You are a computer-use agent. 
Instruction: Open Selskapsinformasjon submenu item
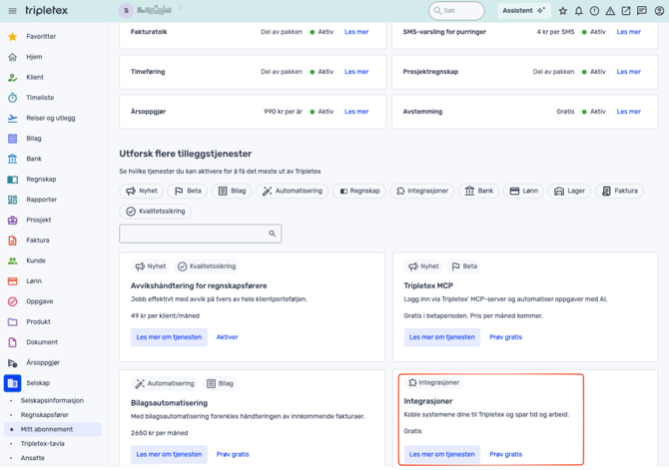click(x=52, y=401)
